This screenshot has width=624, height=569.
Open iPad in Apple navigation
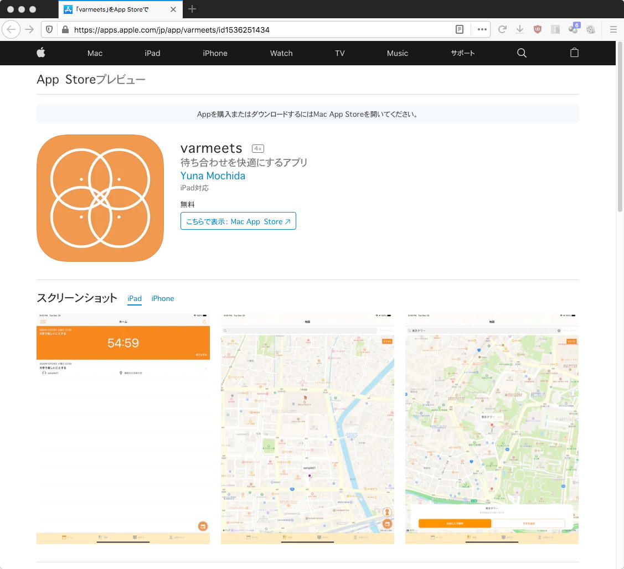click(152, 53)
